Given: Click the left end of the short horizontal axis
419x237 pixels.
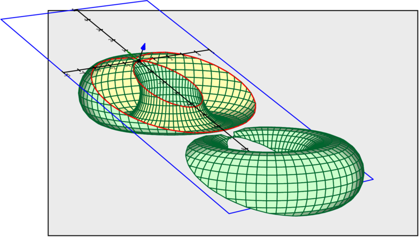Looking at the screenshot, I should (64, 73).
